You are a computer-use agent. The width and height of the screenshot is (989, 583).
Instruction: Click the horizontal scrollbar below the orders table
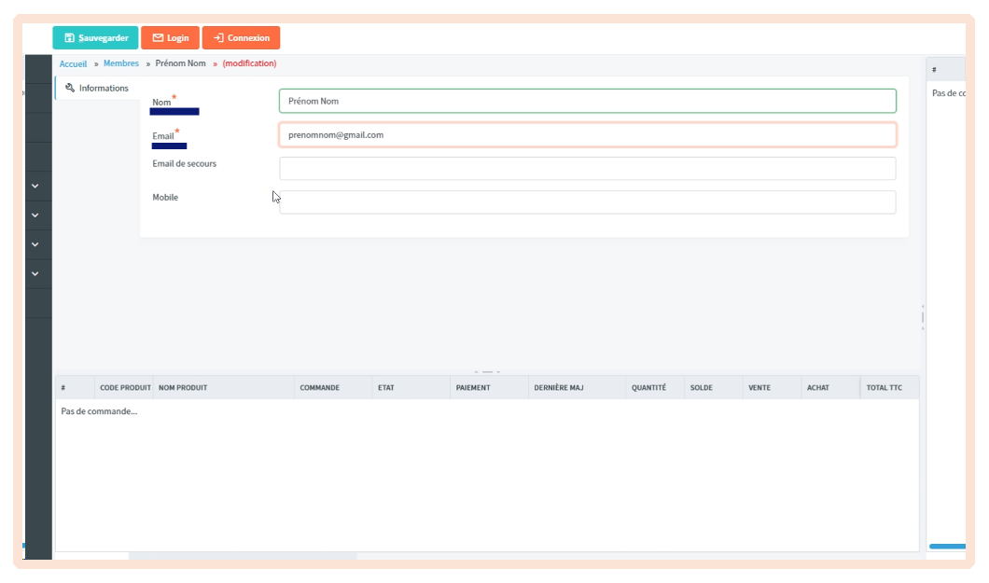pos(243,556)
